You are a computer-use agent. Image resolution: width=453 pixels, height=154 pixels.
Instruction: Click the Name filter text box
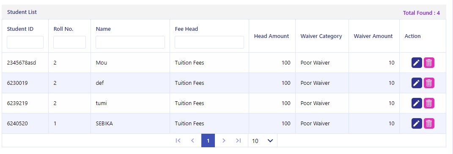[130, 42]
